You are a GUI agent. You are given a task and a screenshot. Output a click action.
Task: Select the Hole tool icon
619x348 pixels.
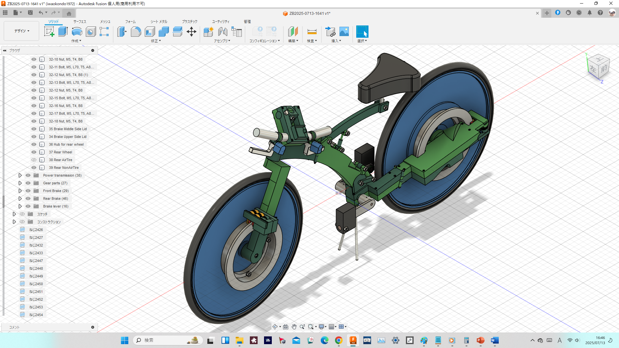point(91,32)
